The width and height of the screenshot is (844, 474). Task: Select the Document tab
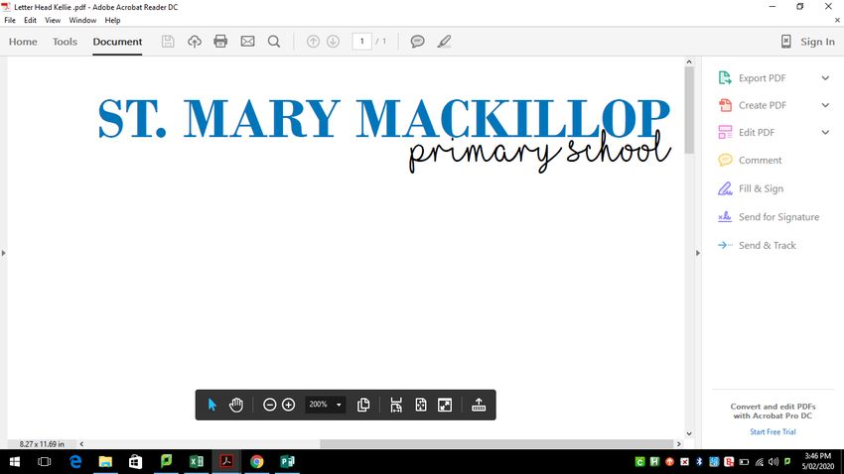[x=117, y=42]
